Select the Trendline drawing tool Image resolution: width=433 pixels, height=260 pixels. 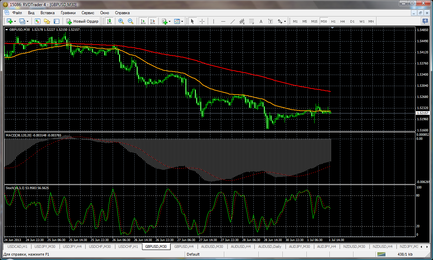(233, 21)
